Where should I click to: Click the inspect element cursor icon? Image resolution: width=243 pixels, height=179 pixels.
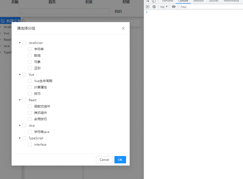pos(148,1)
